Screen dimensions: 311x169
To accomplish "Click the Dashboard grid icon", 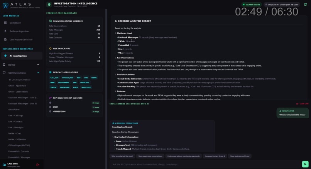I will click(x=5, y=23).
